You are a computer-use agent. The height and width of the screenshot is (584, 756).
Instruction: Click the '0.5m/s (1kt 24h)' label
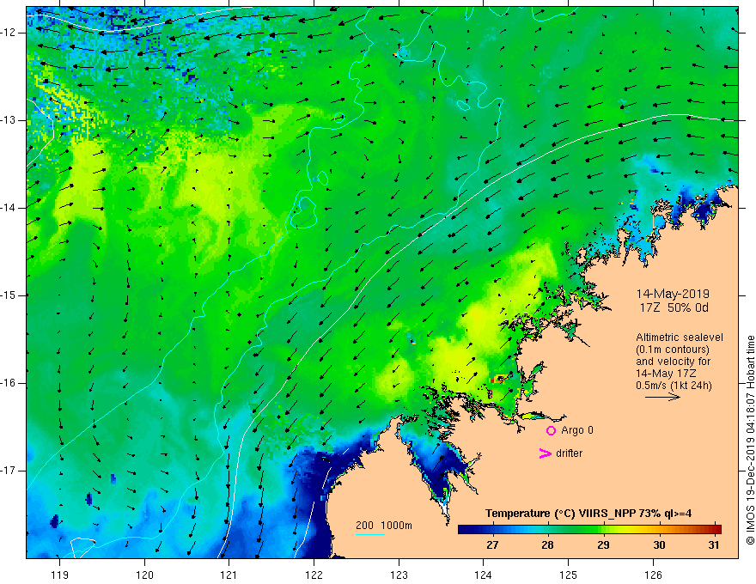click(674, 386)
